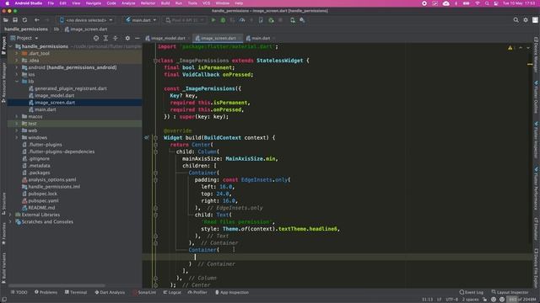Click the read-only lock icon in status bar
This screenshot has height=303, width=540.
[x=485, y=300]
